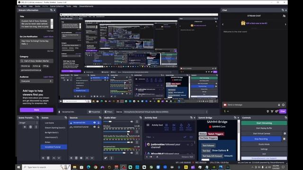Click the Start Streaming button
Image resolution: width=303 pixels, height=170 pixels.
pyautogui.click(x=264, y=123)
